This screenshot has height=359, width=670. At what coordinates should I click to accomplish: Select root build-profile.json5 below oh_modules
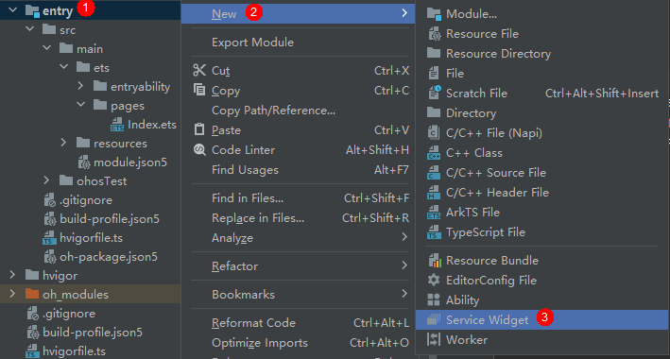point(93,333)
